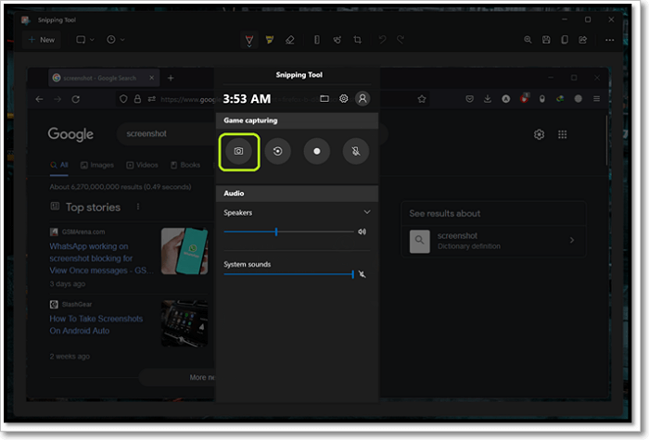Expand the Speakers device dropdown

pyautogui.click(x=366, y=212)
